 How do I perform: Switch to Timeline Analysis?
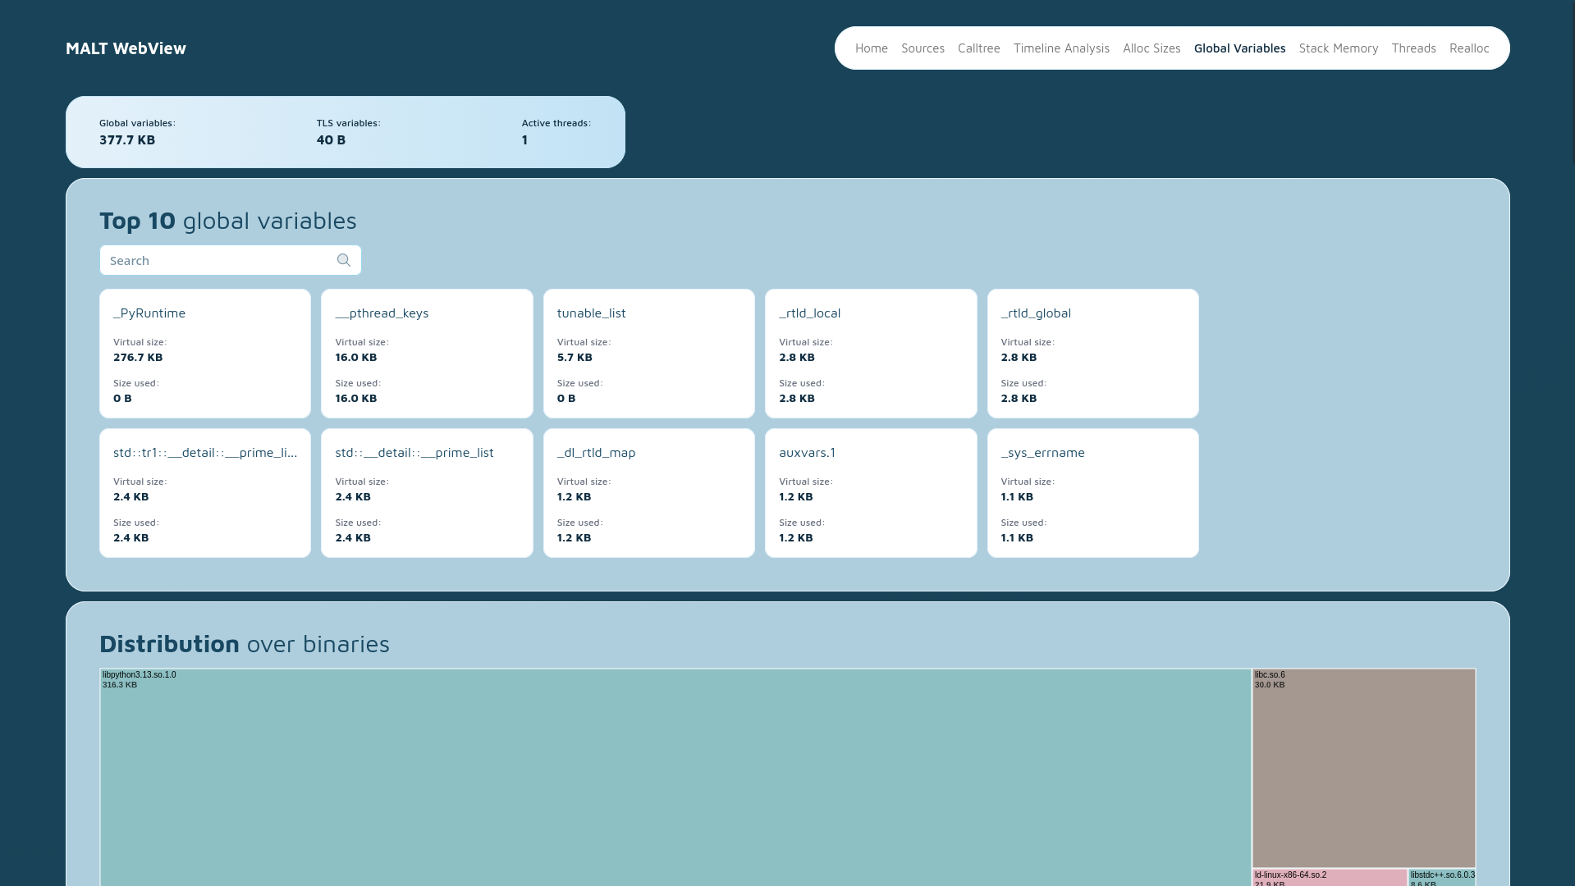click(1061, 48)
